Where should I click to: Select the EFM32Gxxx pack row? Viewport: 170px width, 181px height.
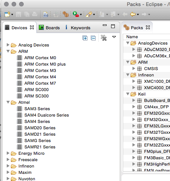[x=146, y=120]
